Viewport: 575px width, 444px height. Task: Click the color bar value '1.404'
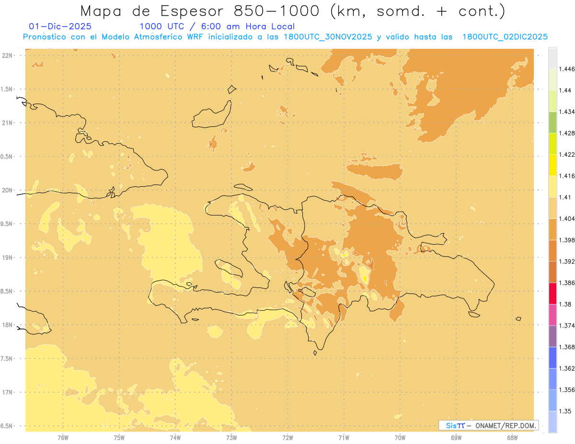[x=566, y=218]
